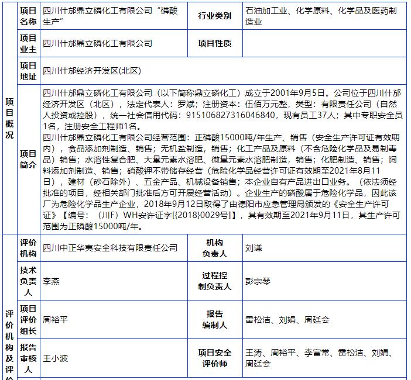Select the address 四川什邡经济开发区(北区)
The height and width of the screenshot is (380, 411).
pyautogui.click(x=92, y=71)
